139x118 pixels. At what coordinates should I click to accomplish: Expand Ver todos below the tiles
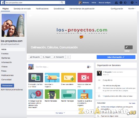tap(60, 113)
